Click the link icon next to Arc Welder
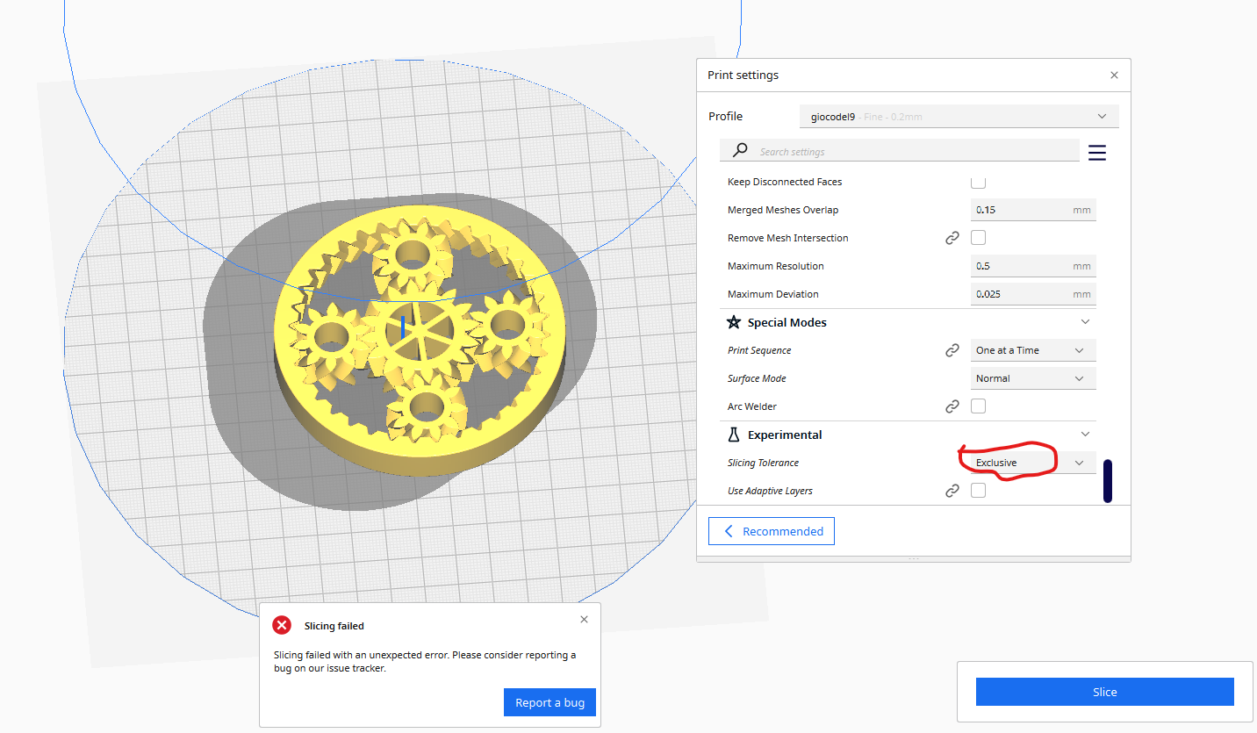1257x733 pixels. 952,406
